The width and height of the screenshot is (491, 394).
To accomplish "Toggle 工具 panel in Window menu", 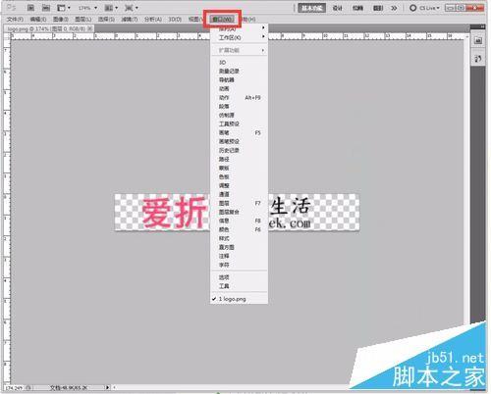I will [239, 286].
